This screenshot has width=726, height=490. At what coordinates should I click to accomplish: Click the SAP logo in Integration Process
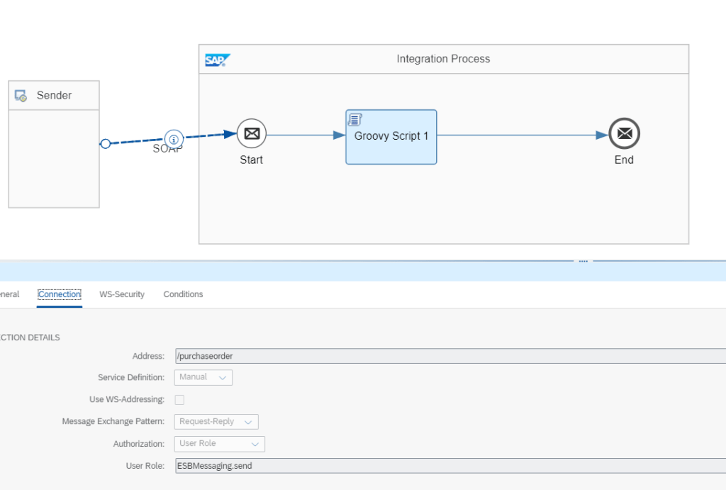click(x=215, y=60)
